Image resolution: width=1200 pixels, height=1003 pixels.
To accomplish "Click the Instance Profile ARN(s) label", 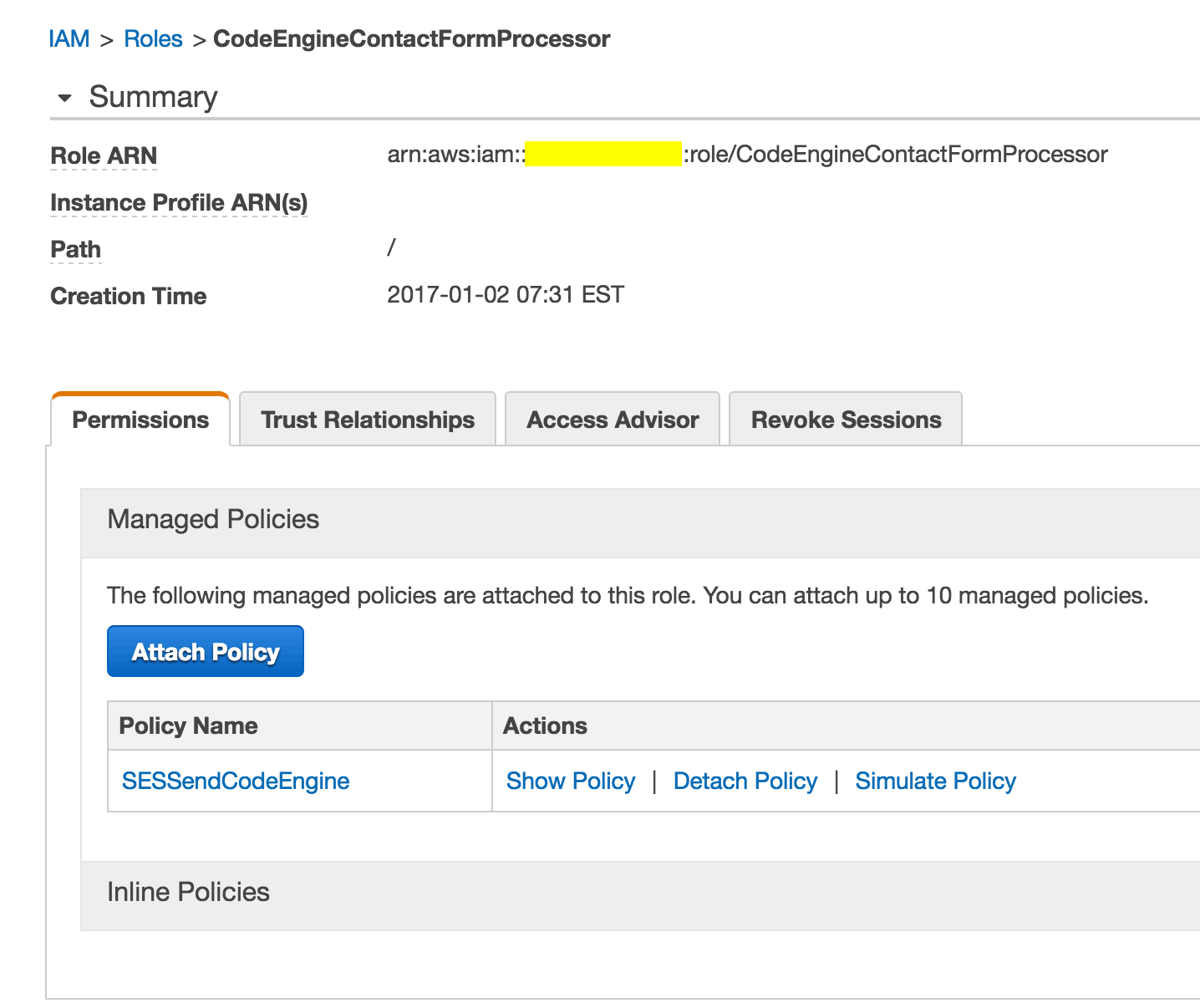I will point(179,203).
